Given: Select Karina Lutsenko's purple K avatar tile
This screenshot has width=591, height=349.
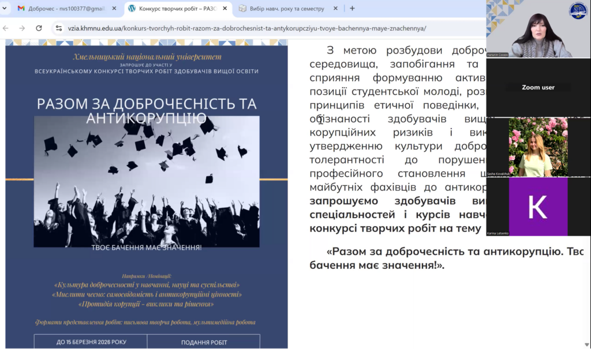Looking at the screenshot, I should pos(538,207).
